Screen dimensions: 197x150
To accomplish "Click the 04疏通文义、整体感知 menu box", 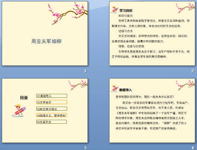I will [52, 115].
